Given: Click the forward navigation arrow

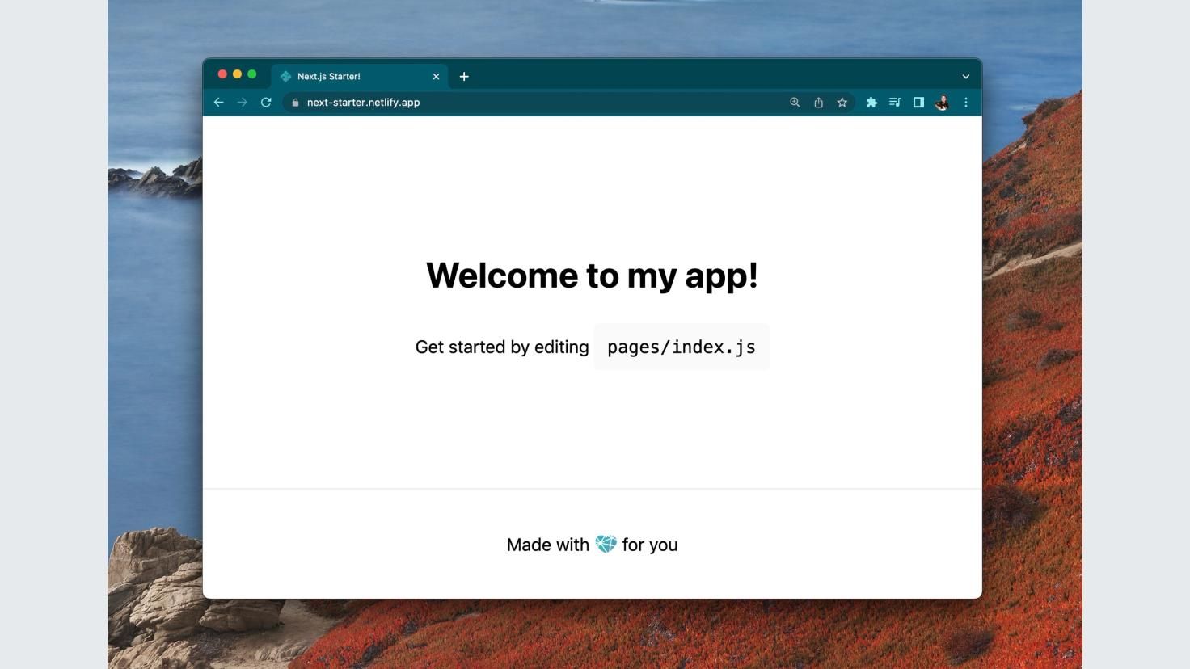Looking at the screenshot, I should coord(242,103).
